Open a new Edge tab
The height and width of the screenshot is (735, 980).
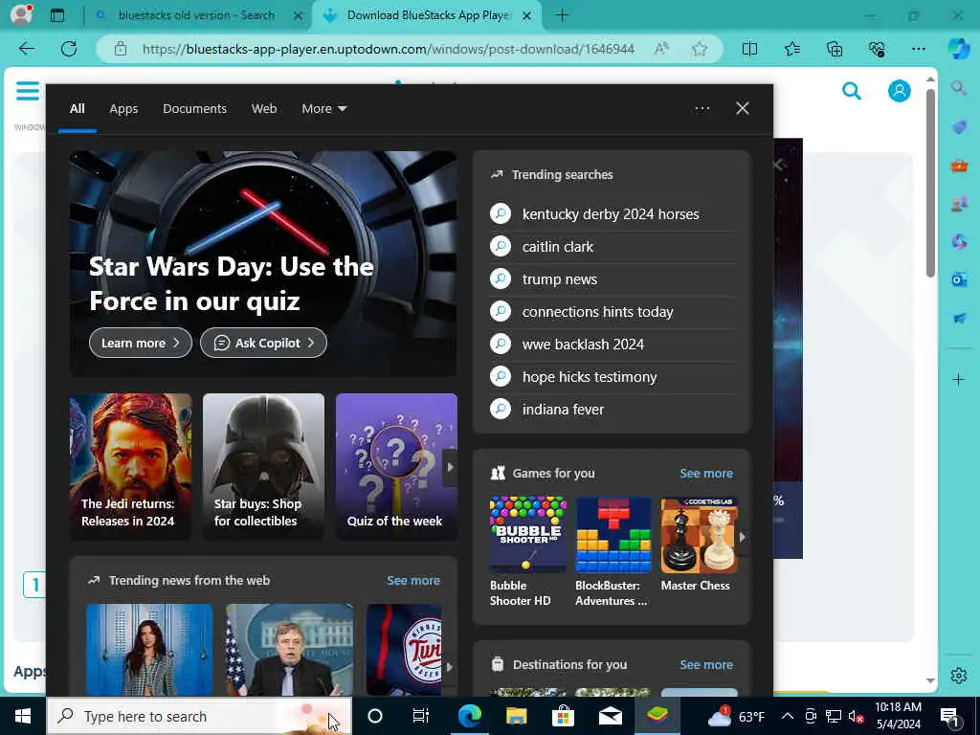[x=562, y=15]
